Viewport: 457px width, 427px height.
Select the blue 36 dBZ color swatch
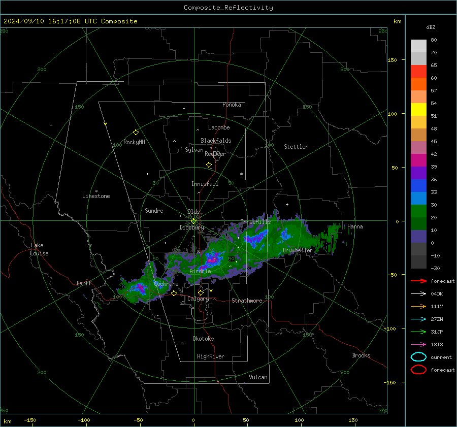[418, 185]
